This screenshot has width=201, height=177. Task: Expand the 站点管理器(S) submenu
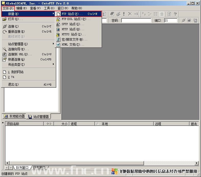click(x=28, y=44)
